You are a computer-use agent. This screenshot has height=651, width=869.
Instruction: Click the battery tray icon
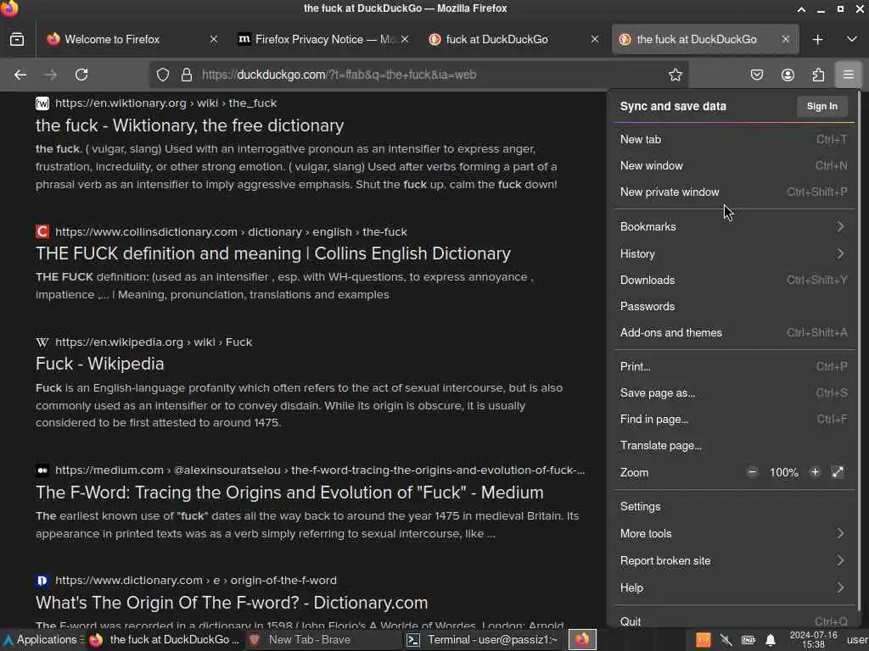748,641
